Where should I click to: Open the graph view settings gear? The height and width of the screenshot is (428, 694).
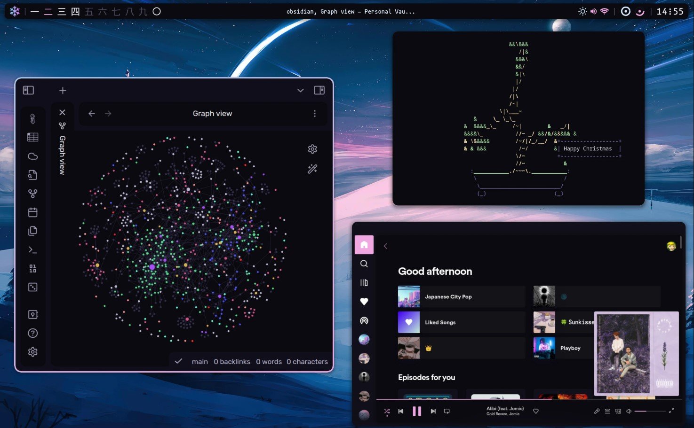[x=312, y=149]
